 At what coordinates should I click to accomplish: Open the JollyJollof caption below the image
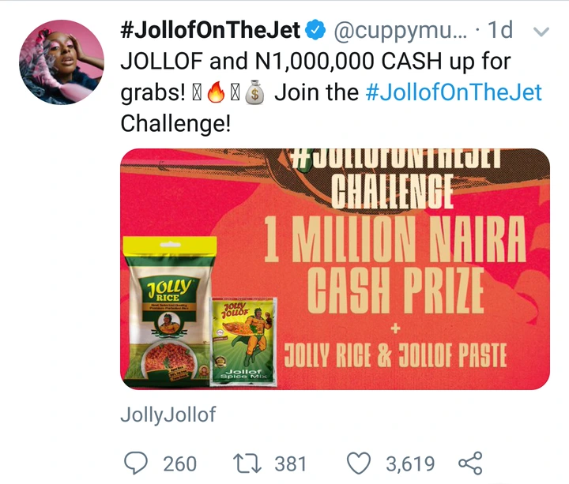coord(168,415)
